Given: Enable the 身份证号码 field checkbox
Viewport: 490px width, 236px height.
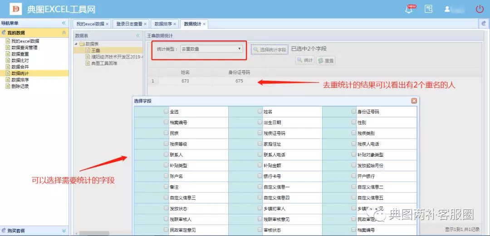Looking at the screenshot, I should 354,111.
